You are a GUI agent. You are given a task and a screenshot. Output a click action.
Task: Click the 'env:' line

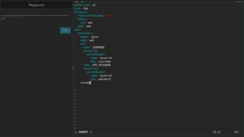83,44
